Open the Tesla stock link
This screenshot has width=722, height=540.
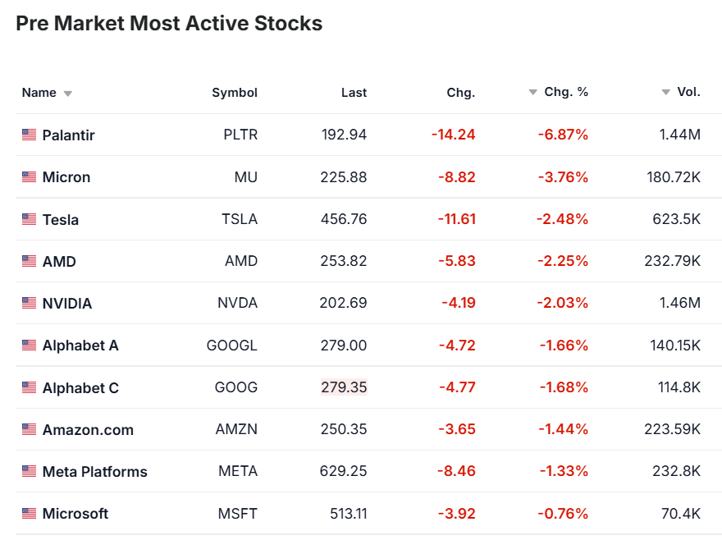pyautogui.click(x=61, y=219)
